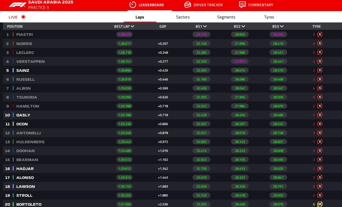This screenshot has width=342, height=207.
Task: Open the Tyres tab
Action: pos(269,17)
